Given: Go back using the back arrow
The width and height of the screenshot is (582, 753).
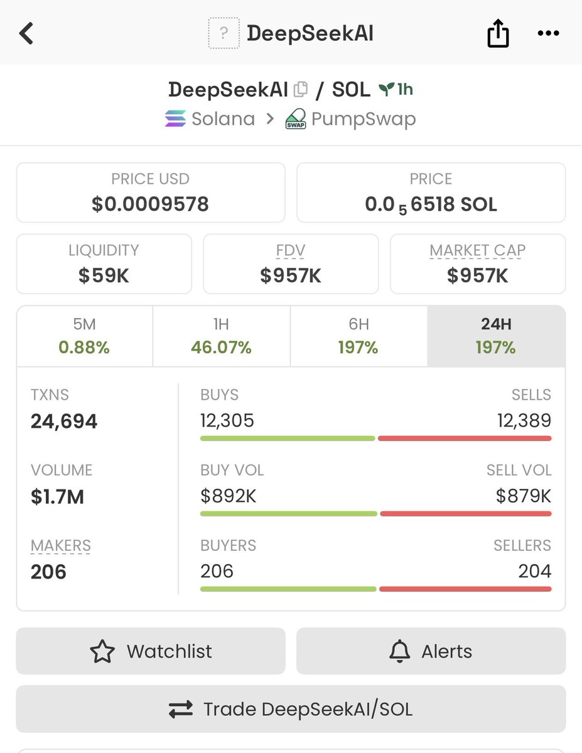Looking at the screenshot, I should (x=25, y=33).
